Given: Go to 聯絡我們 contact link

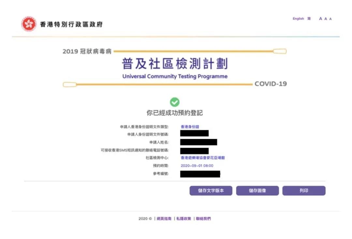Looking at the screenshot, I should (x=203, y=219).
